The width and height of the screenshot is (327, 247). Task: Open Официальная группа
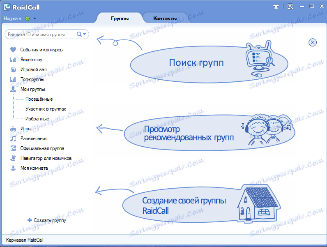(42, 148)
